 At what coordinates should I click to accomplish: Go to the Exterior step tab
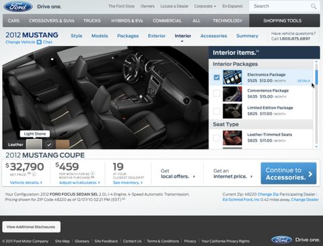pyautogui.click(x=157, y=36)
